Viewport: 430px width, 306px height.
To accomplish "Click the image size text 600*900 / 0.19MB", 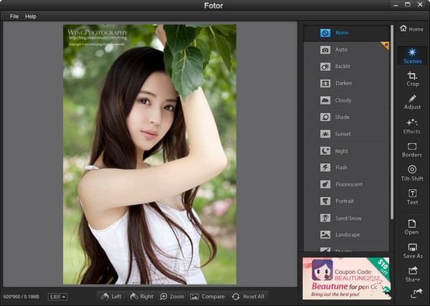I will tap(21, 297).
